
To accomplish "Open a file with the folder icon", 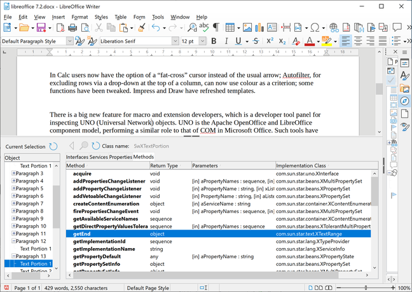I will 24,27.
